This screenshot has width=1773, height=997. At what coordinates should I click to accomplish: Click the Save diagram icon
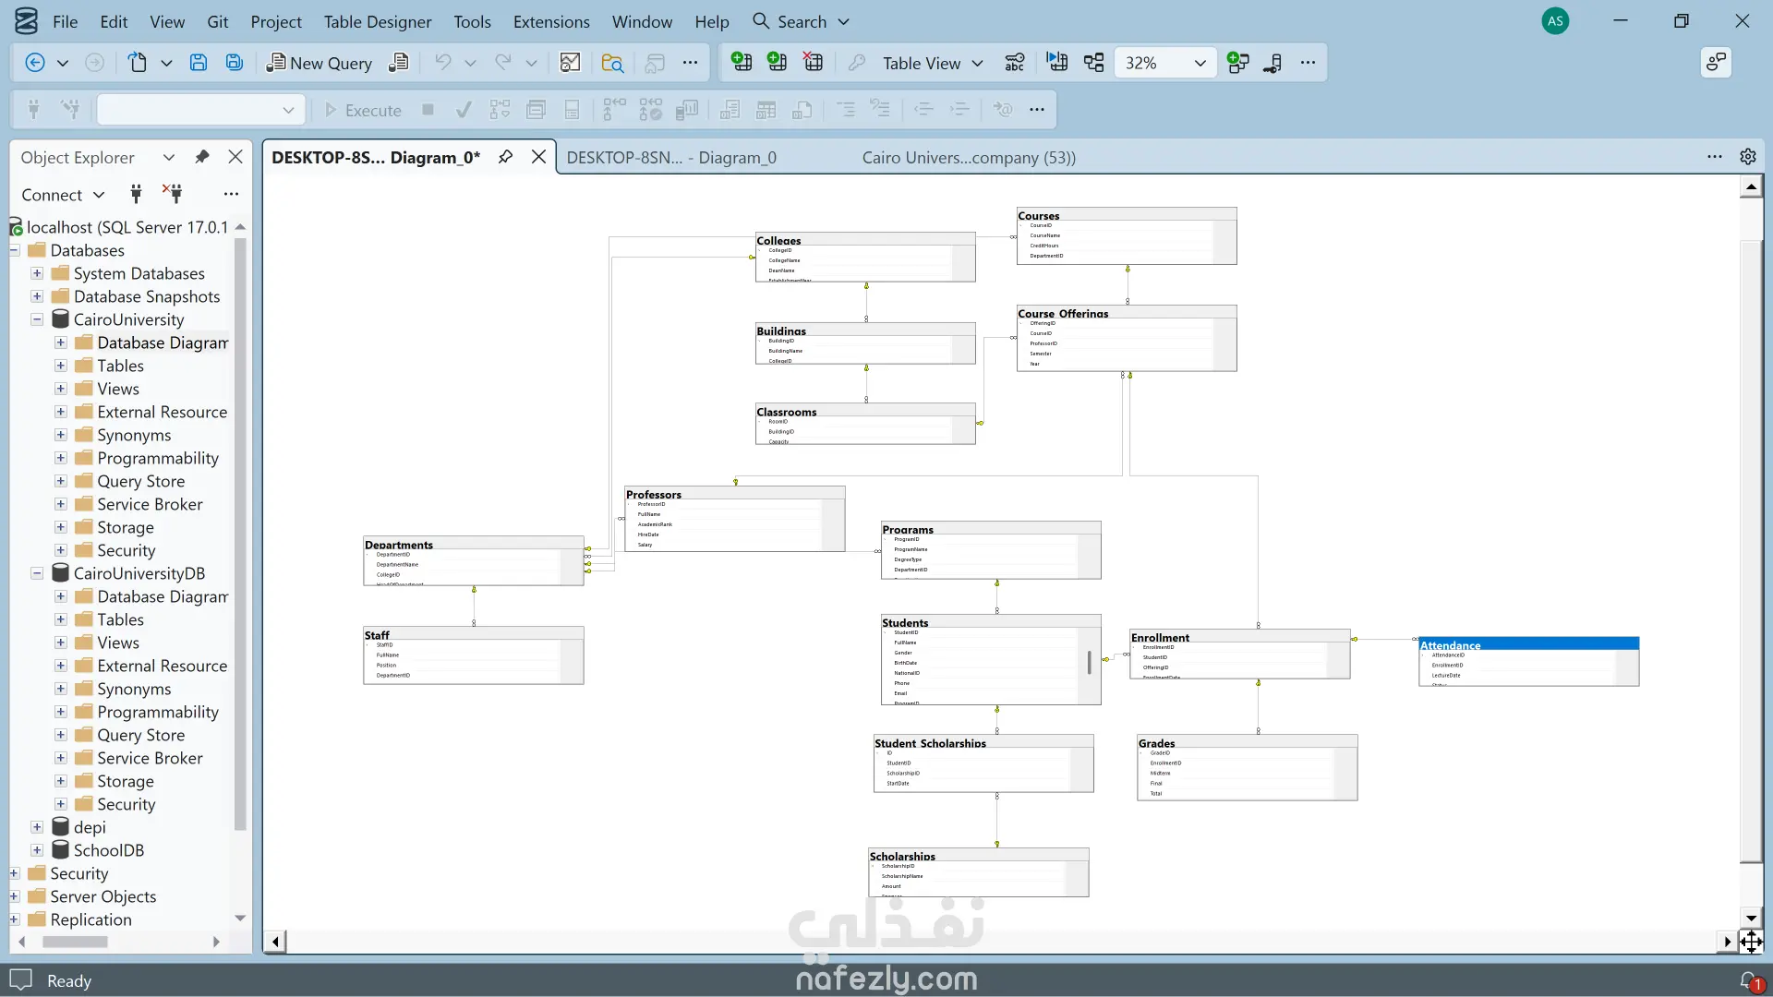tap(199, 63)
